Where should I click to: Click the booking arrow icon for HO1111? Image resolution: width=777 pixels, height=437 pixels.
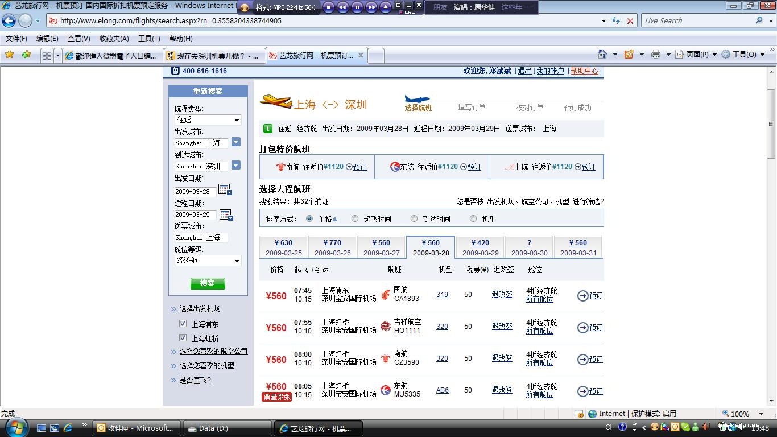tap(582, 328)
